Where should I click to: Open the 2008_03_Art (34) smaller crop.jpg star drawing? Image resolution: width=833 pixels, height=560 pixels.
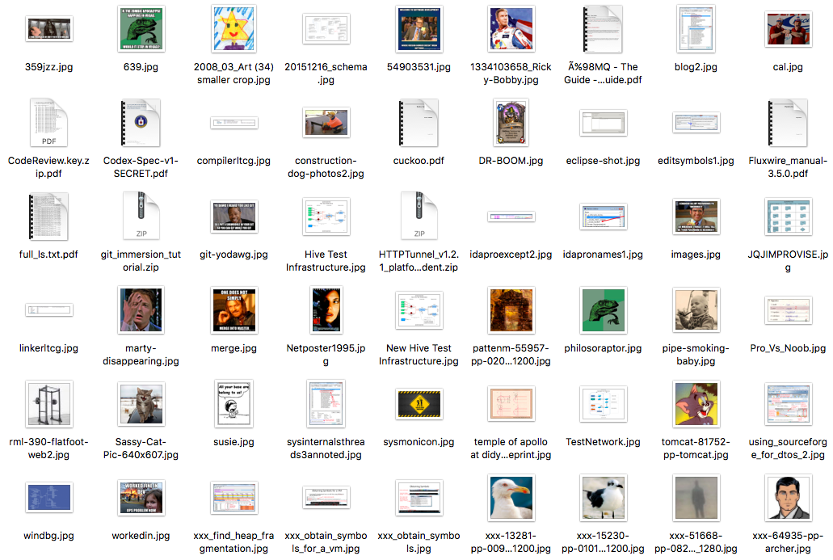[x=233, y=29]
